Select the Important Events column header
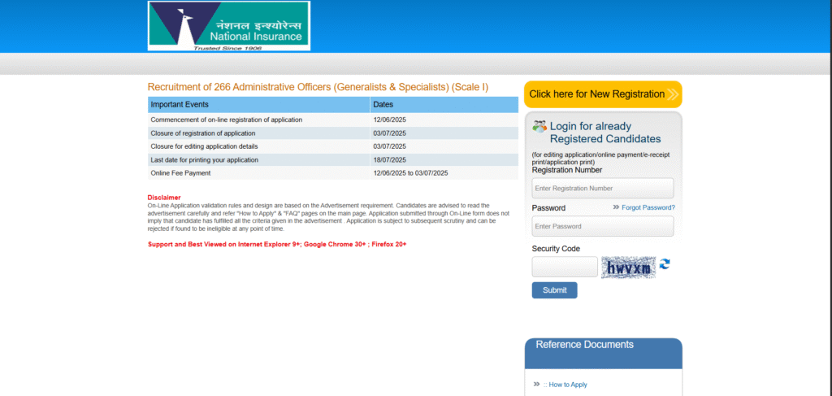 point(258,105)
